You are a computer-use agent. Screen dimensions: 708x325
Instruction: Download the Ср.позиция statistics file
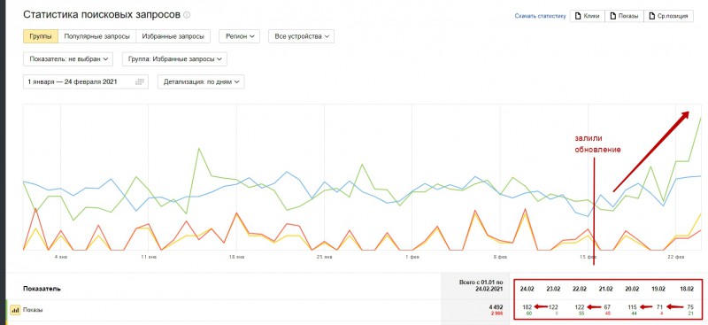[x=668, y=16]
